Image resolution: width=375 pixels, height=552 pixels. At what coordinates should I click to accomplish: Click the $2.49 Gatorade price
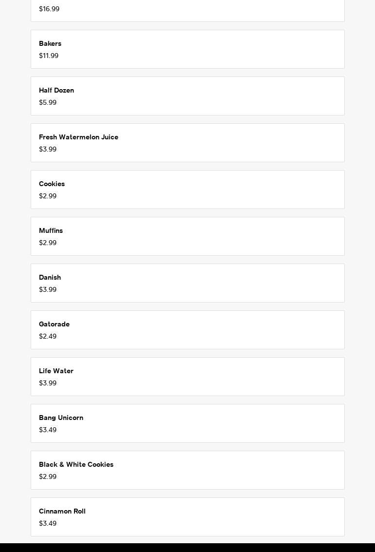(48, 337)
